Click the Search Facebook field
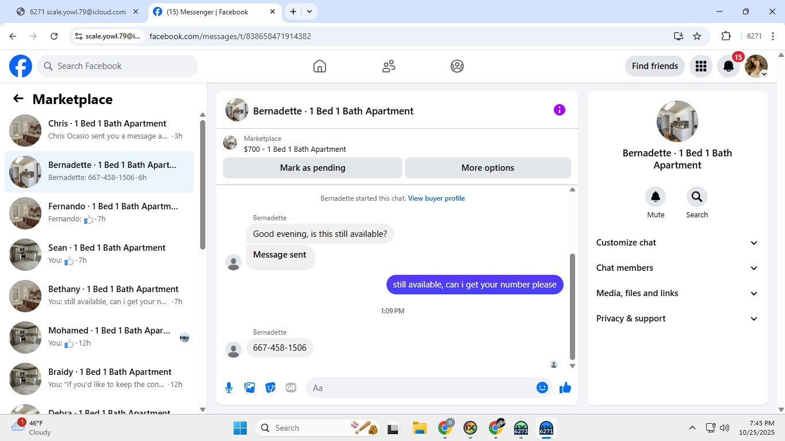Viewport: 785px width, 441px height. 117,66
